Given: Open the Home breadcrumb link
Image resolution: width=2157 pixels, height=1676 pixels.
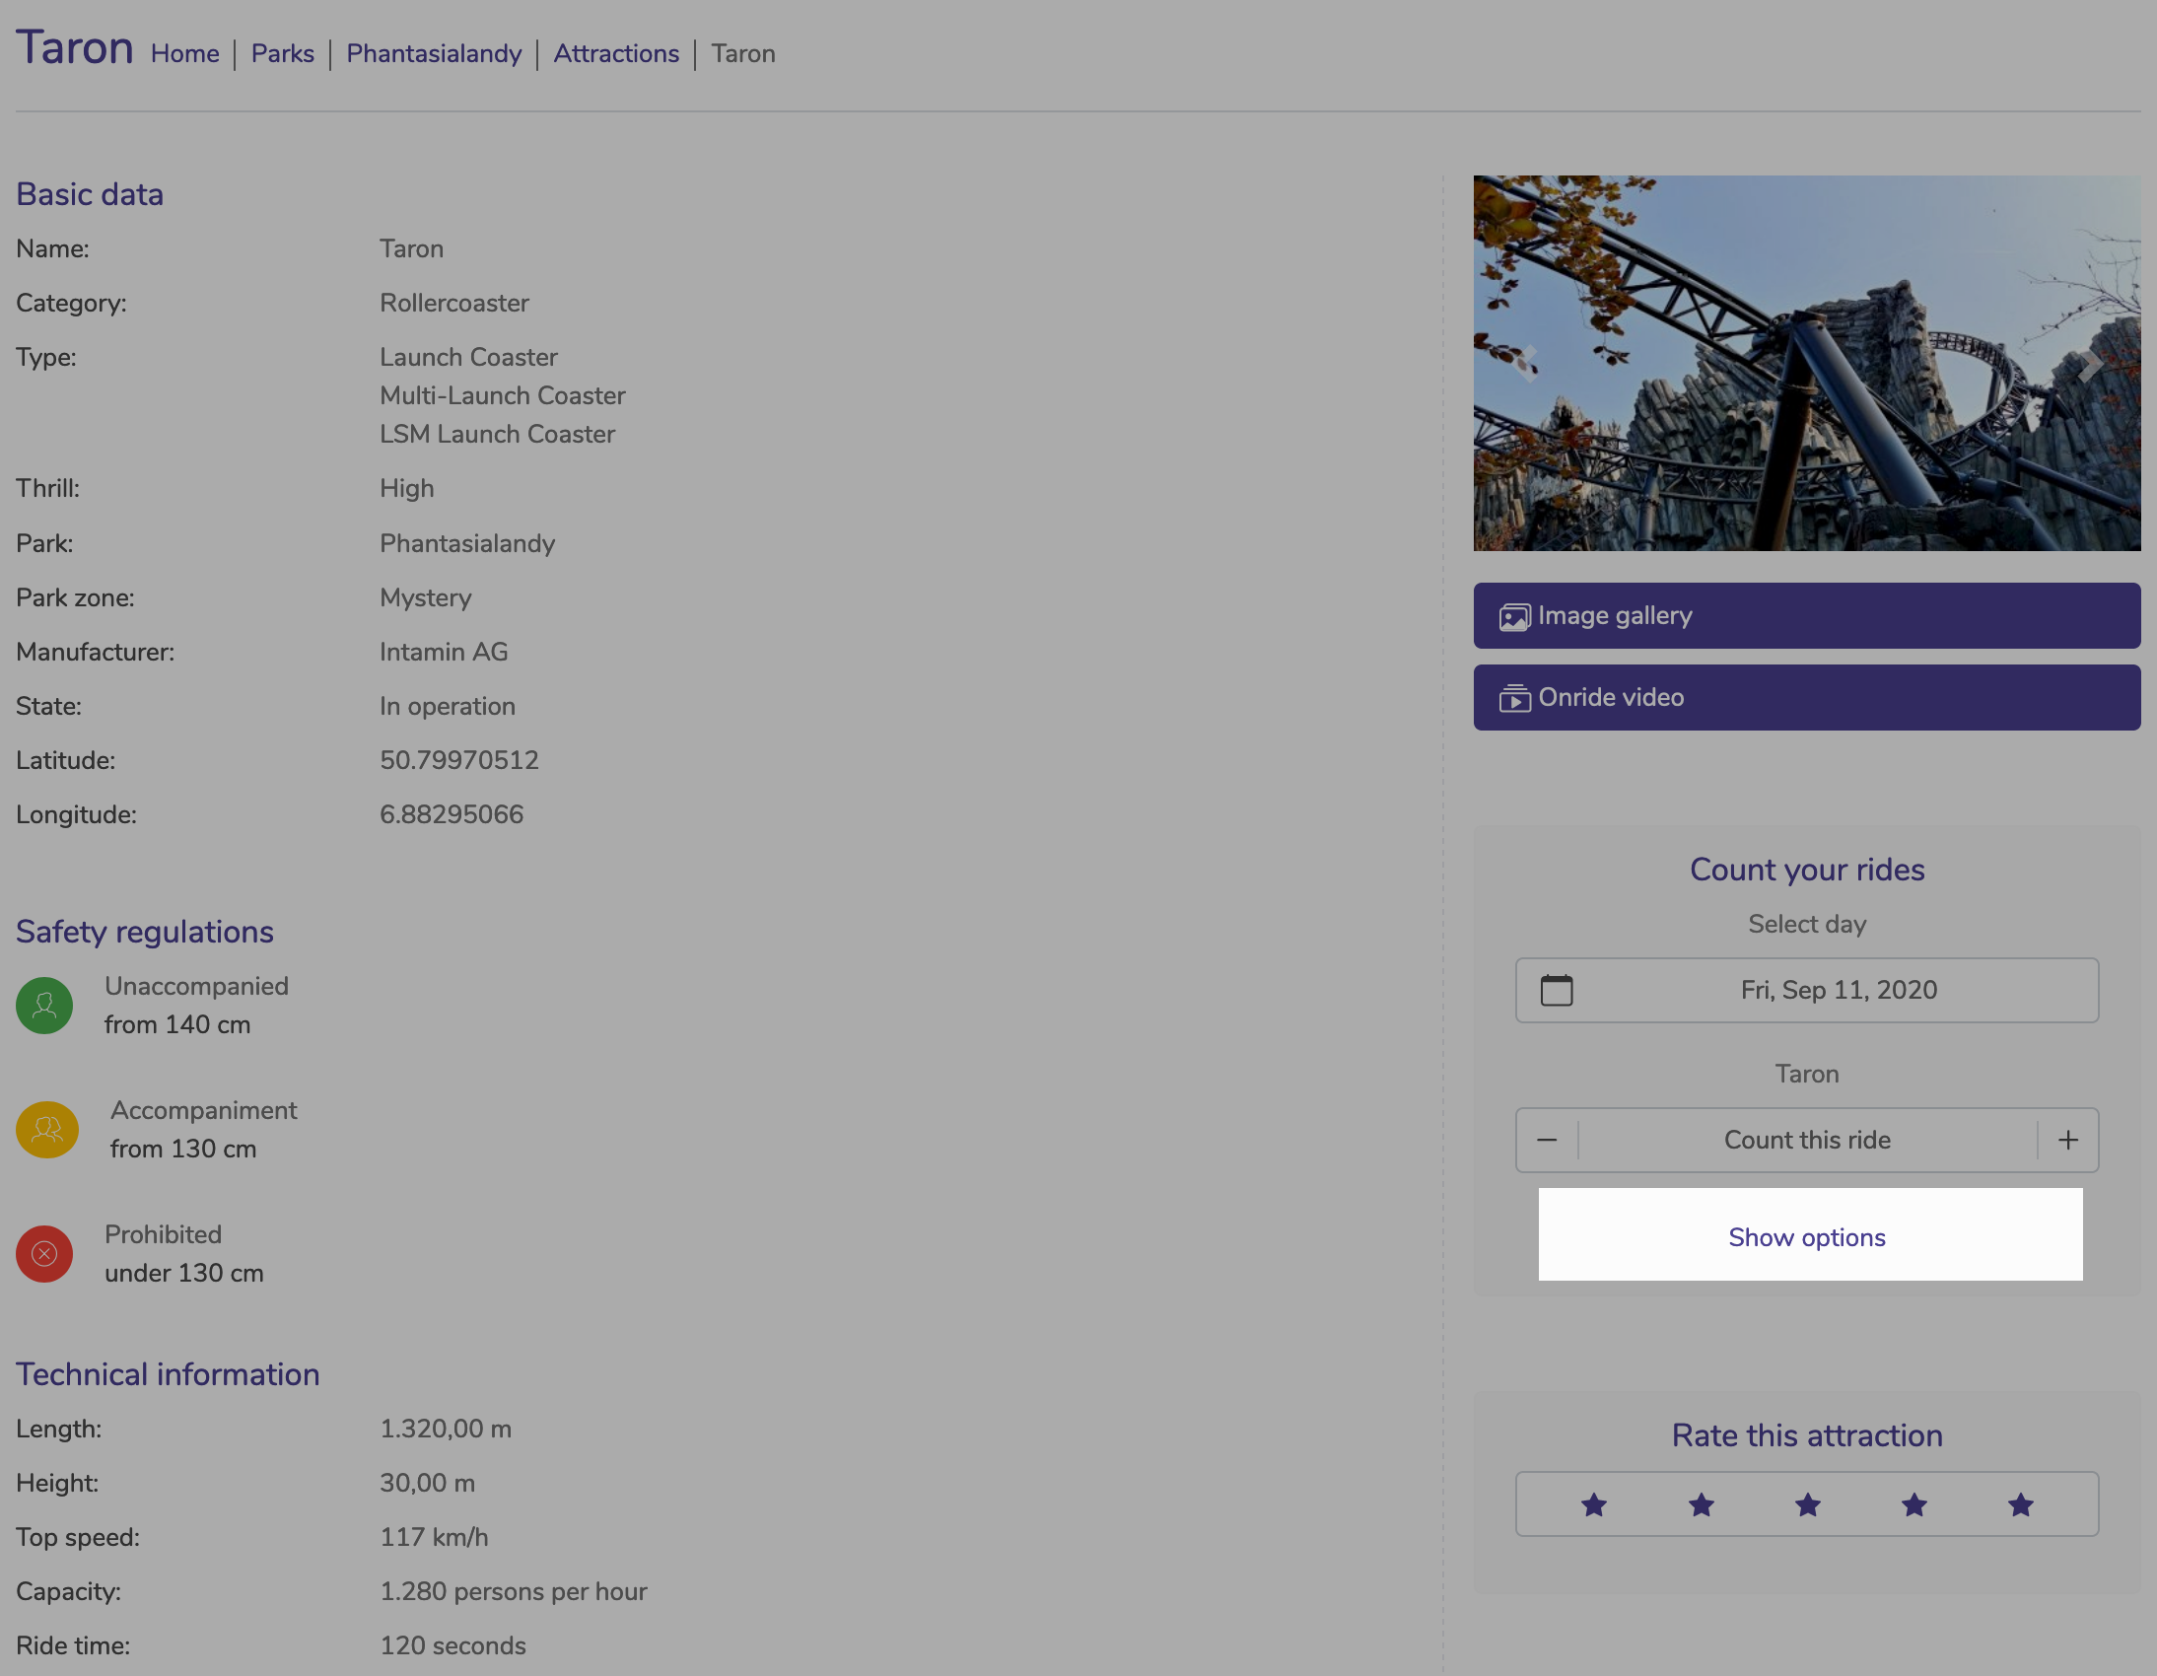Looking at the screenshot, I should [x=184, y=53].
